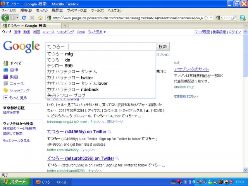Viewport: 248px width, 186px height.
Task: Open the 地図 link
Action: (x=36, y=32)
